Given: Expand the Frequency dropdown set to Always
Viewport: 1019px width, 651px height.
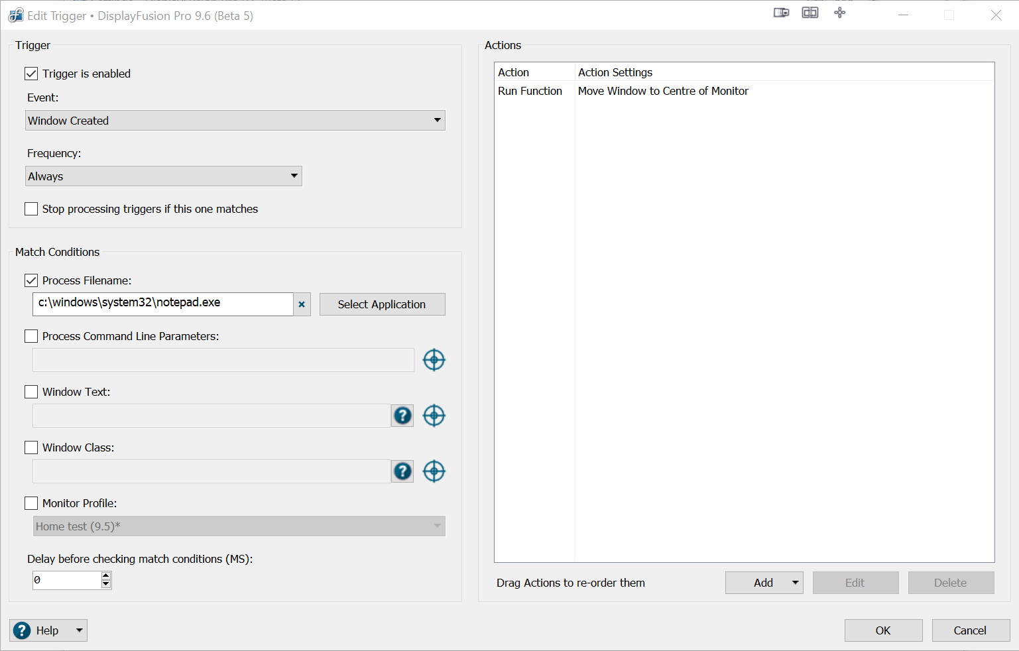Looking at the screenshot, I should 164,176.
